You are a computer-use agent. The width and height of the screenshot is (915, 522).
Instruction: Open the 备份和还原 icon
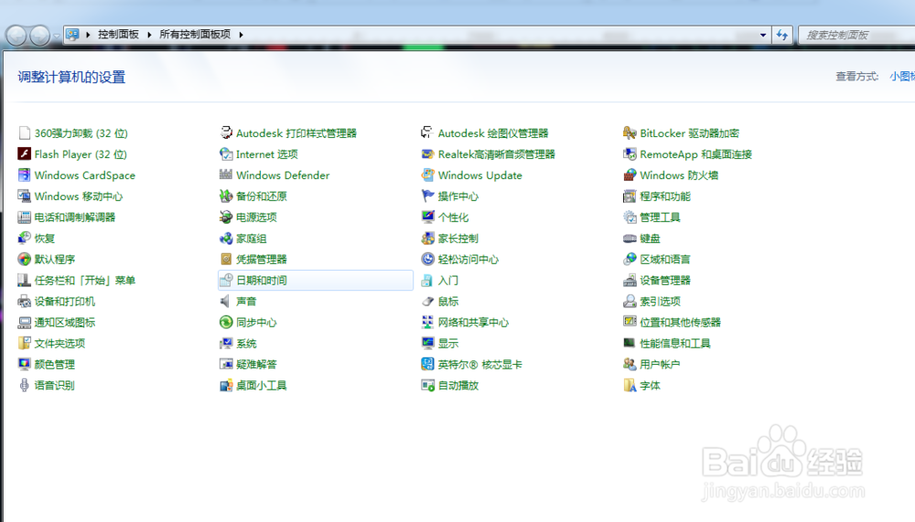tap(226, 196)
